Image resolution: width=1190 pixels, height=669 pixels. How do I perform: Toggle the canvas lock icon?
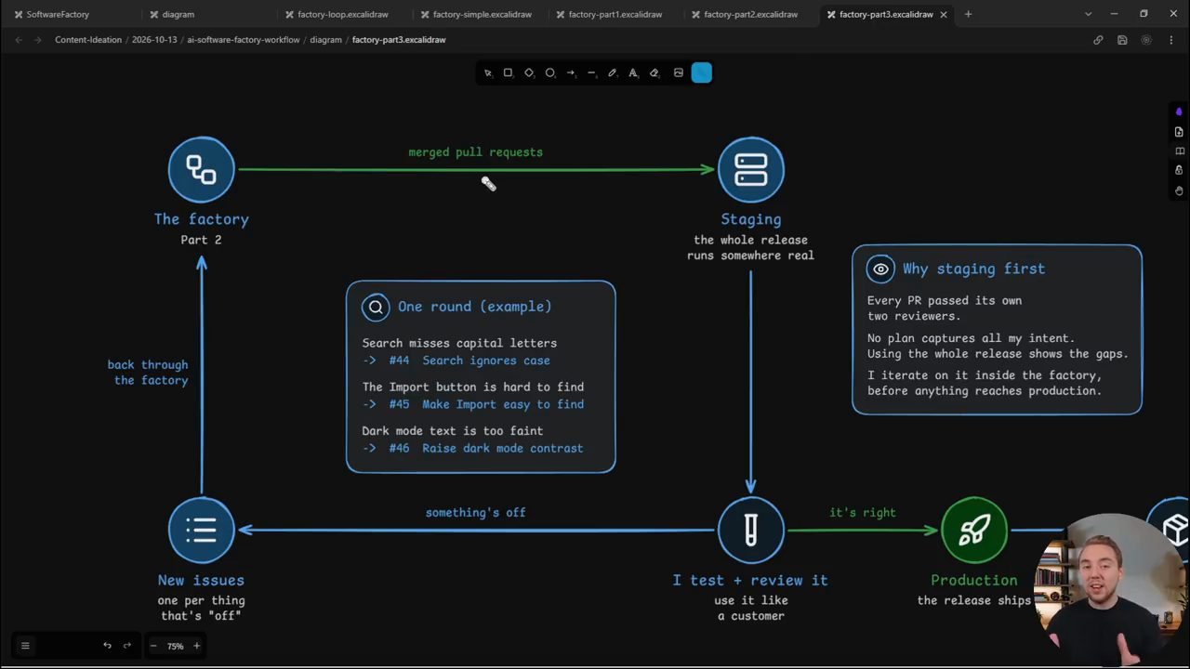tap(1179, 171)
